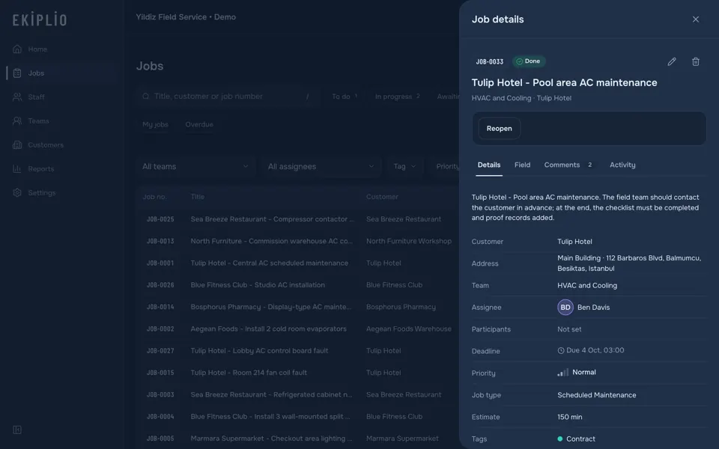Click the Reopen button
Image resolution: width=719 pixels, height=449 pixels.
pyautogui.click(x=499, y=128)
